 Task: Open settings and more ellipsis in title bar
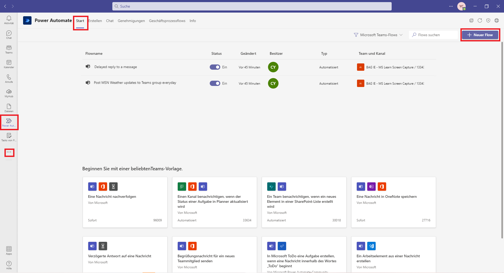coord(451,6)
